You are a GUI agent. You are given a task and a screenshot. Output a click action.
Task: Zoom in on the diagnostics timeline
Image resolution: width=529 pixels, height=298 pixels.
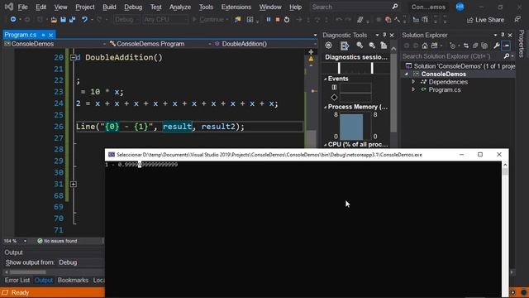tap(360, 46)
